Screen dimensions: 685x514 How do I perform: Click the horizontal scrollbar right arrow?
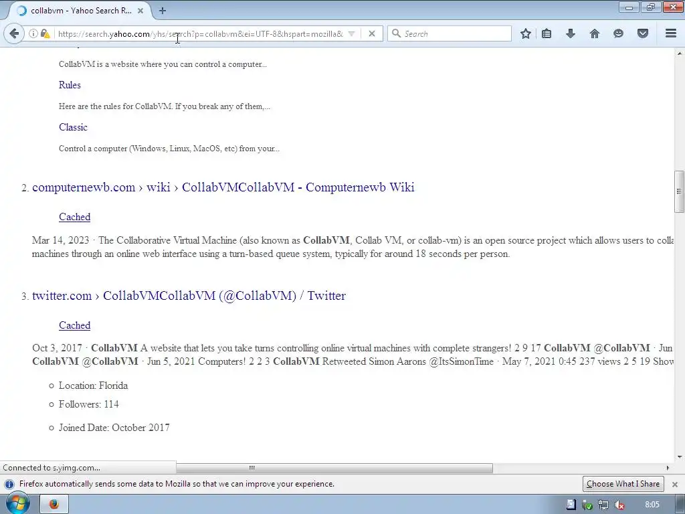tap(668, 468)
